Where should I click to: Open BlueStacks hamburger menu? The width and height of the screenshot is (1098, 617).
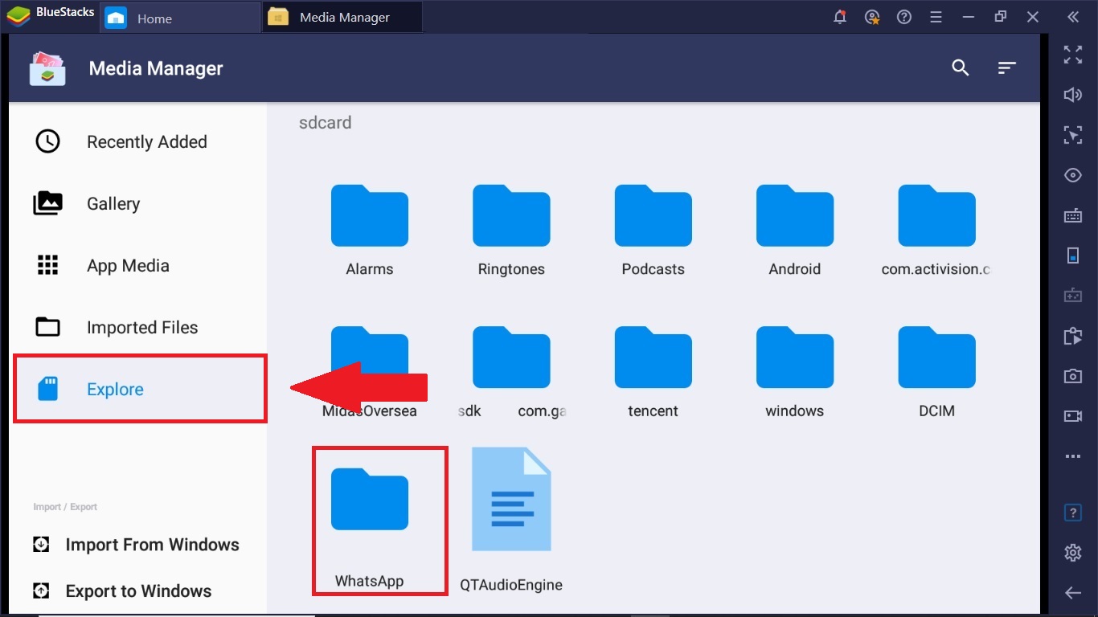(936, 17)
